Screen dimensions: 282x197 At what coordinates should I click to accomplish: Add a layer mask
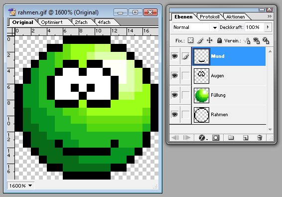[216, 138]
